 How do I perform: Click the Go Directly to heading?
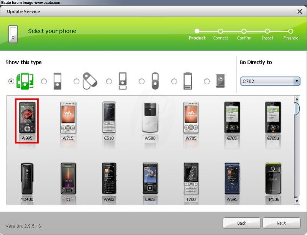[x=256, y=62]
